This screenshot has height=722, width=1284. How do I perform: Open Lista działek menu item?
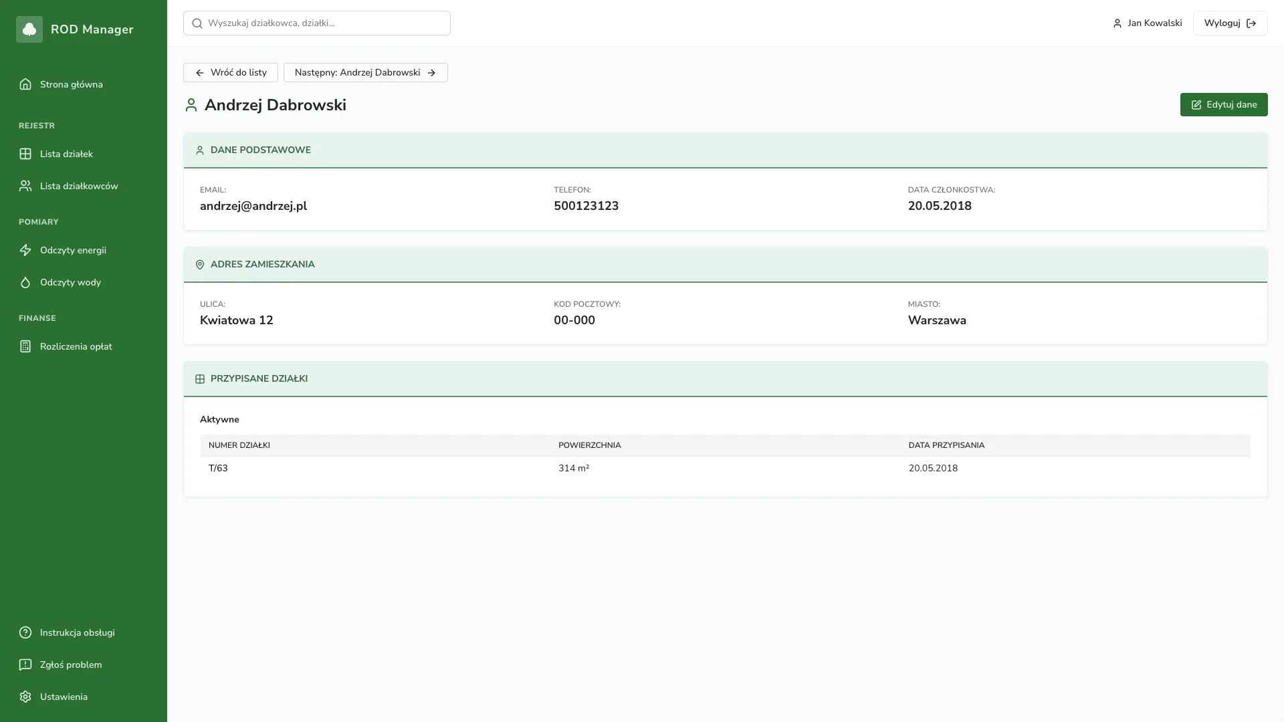pos(66,154)
